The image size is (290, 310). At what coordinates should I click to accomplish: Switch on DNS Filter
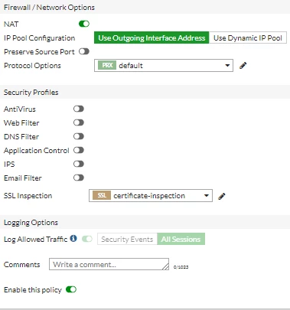coord(79,136)
